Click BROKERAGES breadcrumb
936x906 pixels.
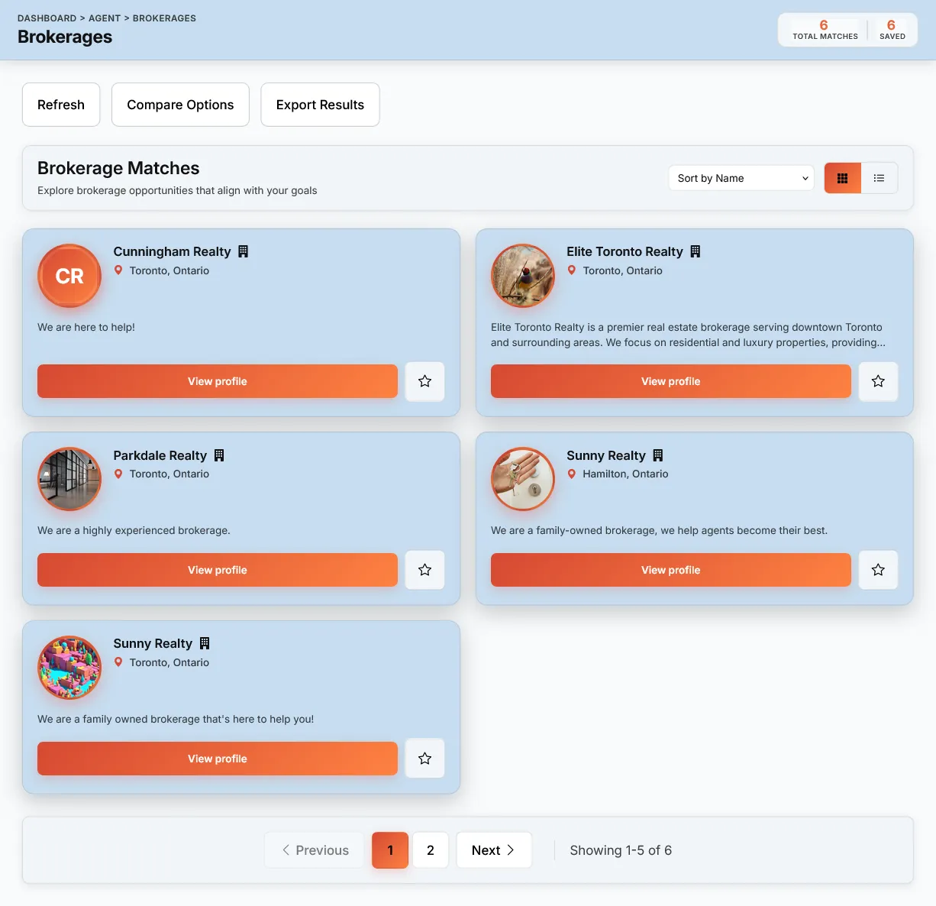(164, 18)
